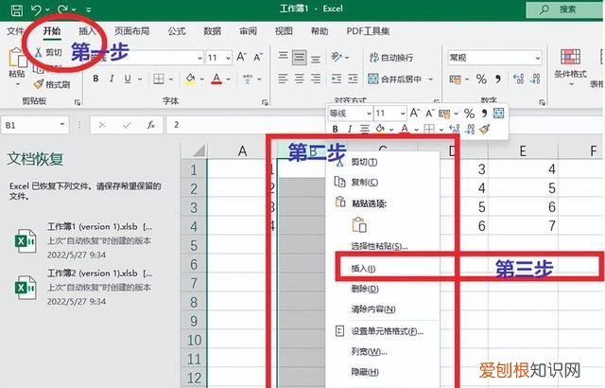Open the 剪贴板 group dialog launcher
605x388 pixels.
pos(78,102)
